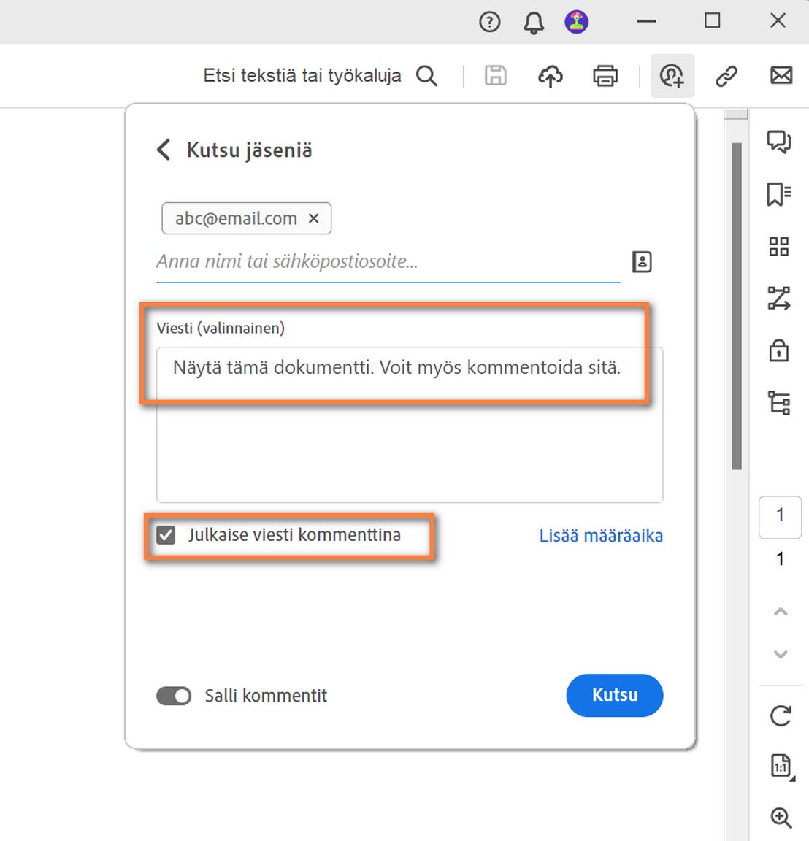The height and width of the screenshot is (841, 809).
Task: Upload the document to cloud storage
Action: pyautogui.click(x=550, y=75)
